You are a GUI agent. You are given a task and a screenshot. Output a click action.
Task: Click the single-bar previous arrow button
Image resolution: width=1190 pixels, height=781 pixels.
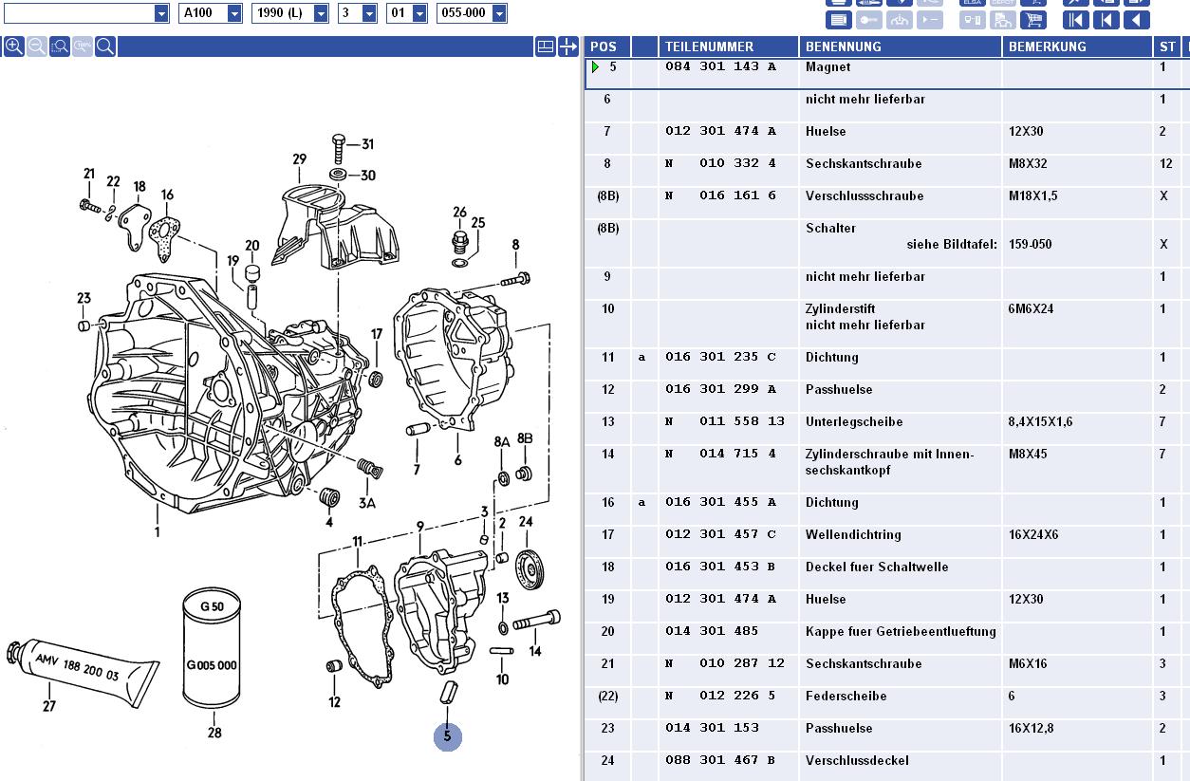click(x=1106, y=20)
